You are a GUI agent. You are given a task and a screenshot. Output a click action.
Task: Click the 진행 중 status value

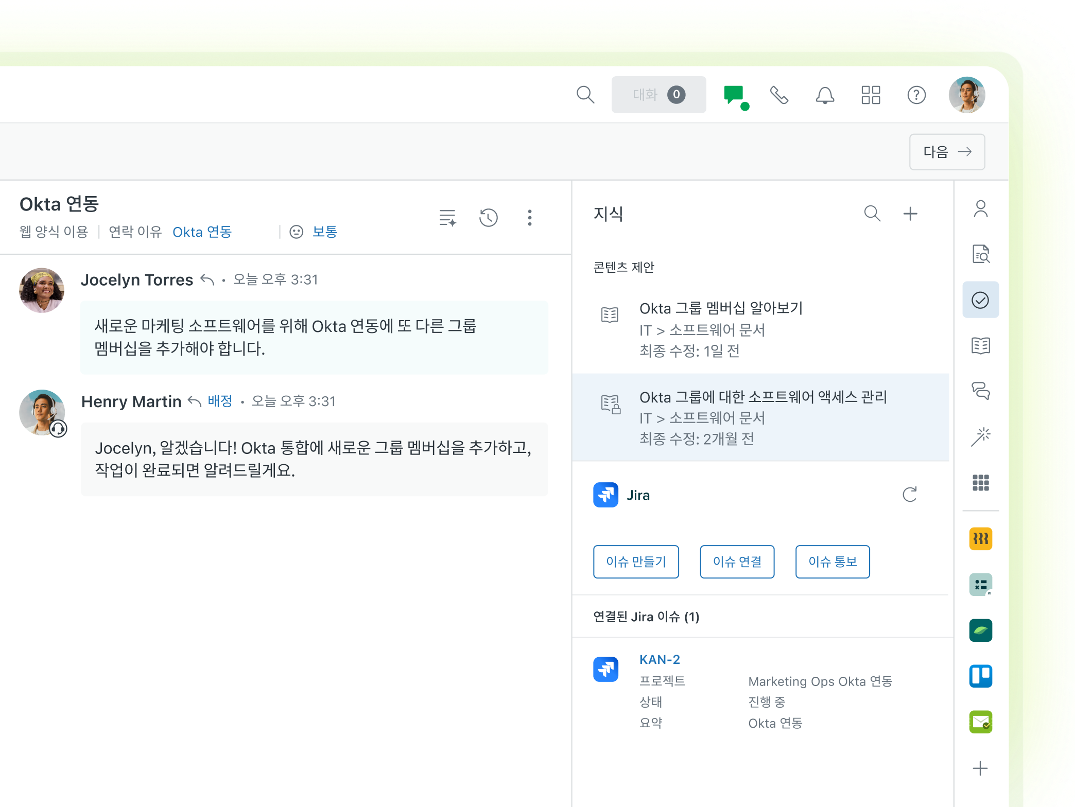[766, 702]
